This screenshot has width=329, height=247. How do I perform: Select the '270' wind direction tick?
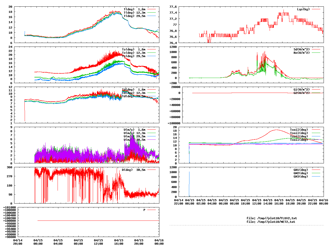pyautogui.click(x=10, y=176)
